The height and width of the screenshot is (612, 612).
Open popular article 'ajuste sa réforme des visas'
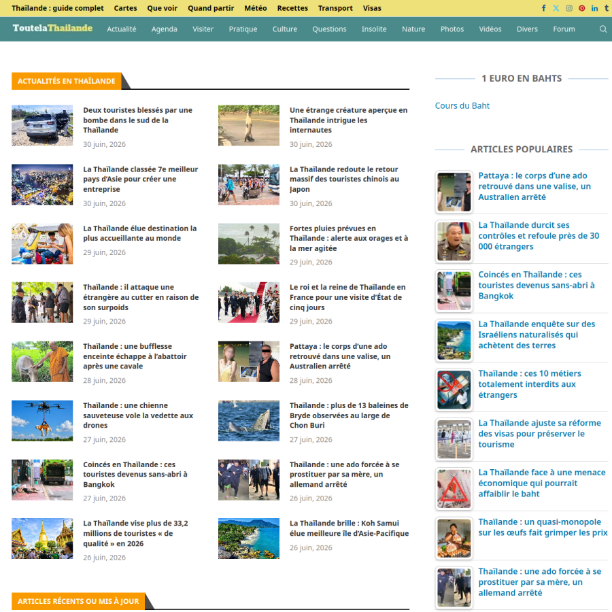click(539, 434)
